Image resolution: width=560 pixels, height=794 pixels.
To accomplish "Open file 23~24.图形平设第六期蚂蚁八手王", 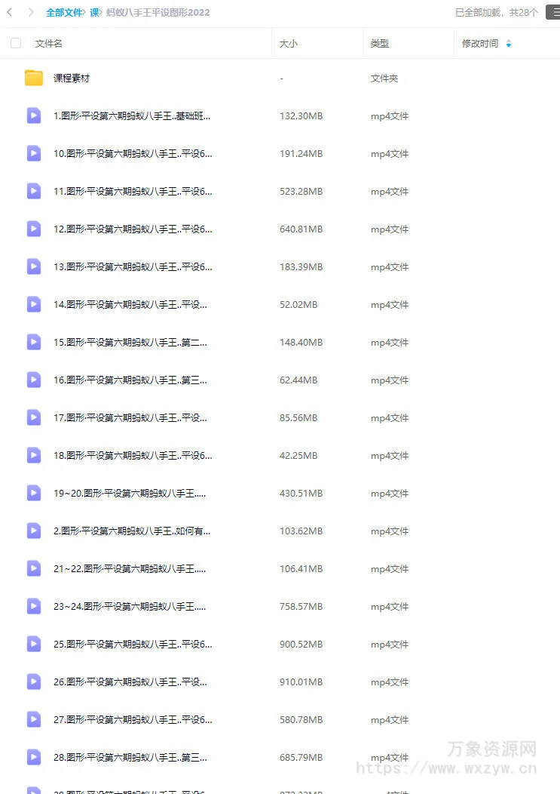I will (130, 607).
